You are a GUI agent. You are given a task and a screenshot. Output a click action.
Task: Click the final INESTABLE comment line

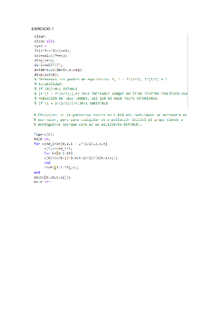tap(71, 103)
